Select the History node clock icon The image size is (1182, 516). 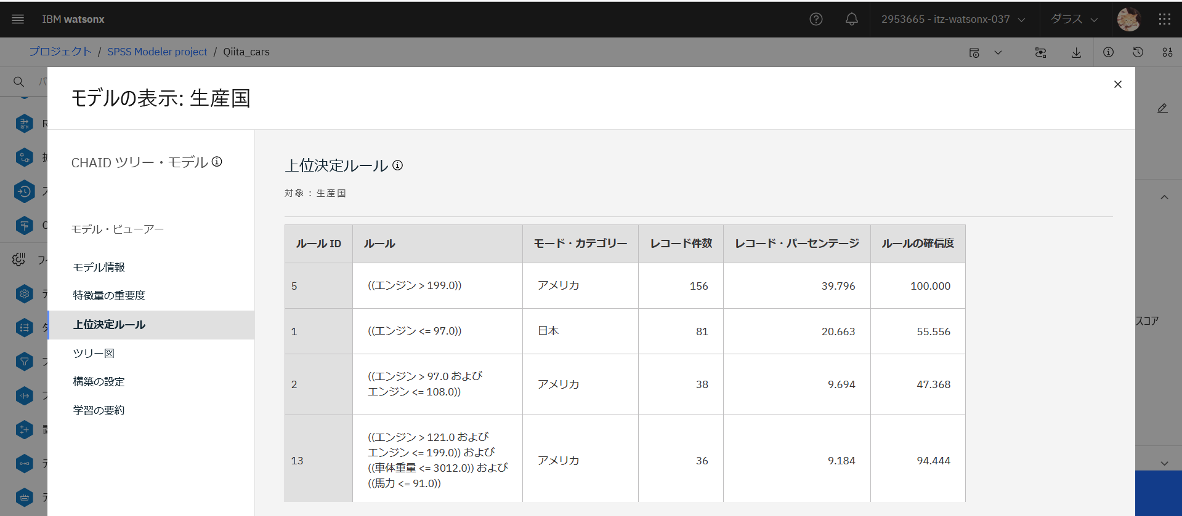coord(25,192)
